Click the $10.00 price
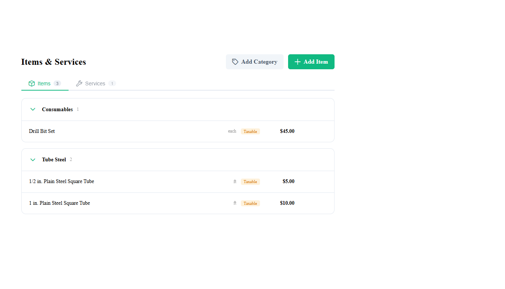 [x=287, y=203]
